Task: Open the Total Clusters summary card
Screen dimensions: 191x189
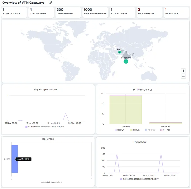Action: coord(122,12)
